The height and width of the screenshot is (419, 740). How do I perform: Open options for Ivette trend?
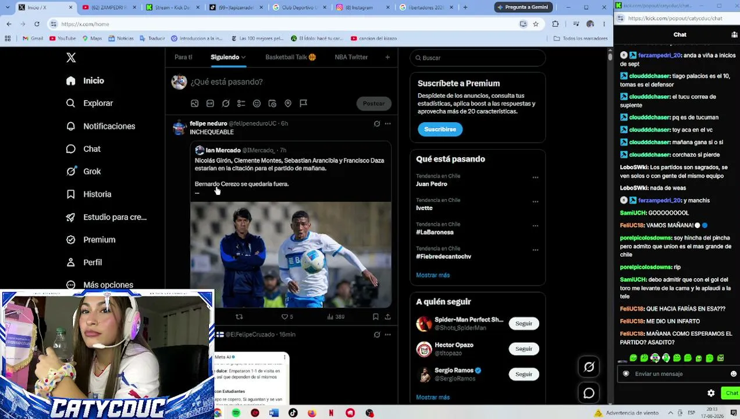tap(535, 202)
